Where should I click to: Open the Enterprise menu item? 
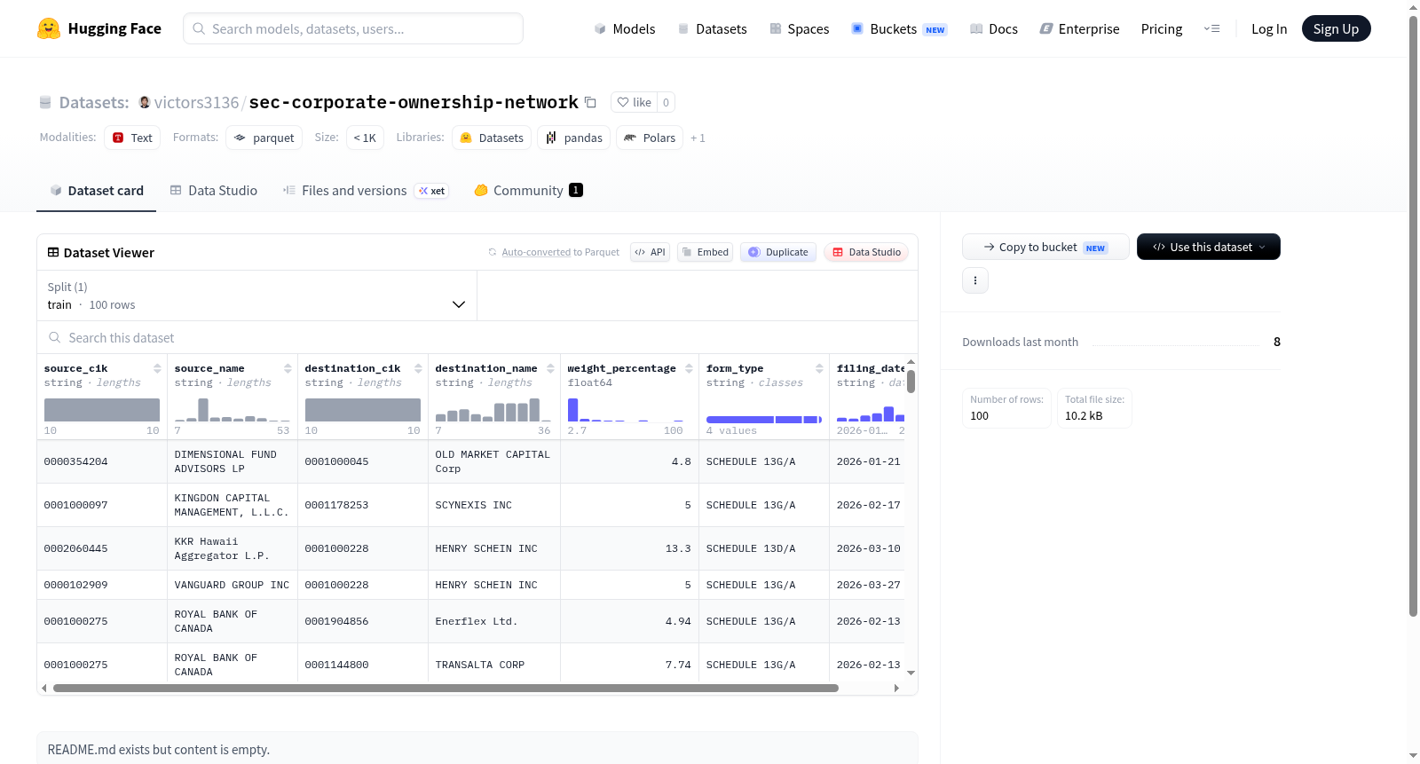pyautogui.click(x=1080, y=29)
